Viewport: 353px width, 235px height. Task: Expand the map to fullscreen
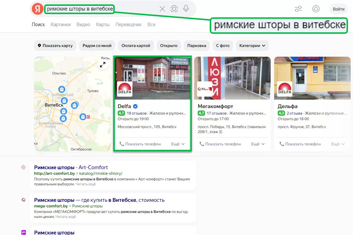point(103,65)
